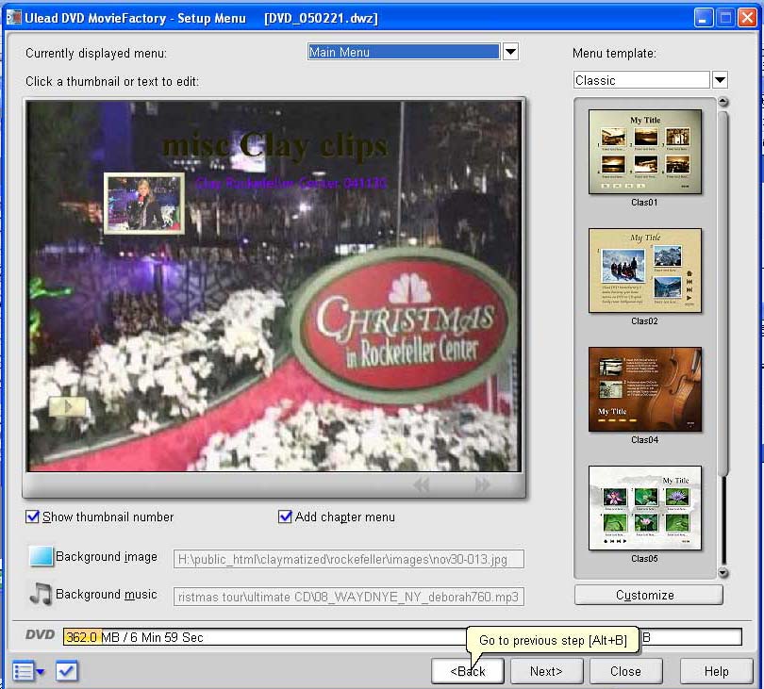
Task: Click the play button in the menu preview
Action: [x=68, y=406]
